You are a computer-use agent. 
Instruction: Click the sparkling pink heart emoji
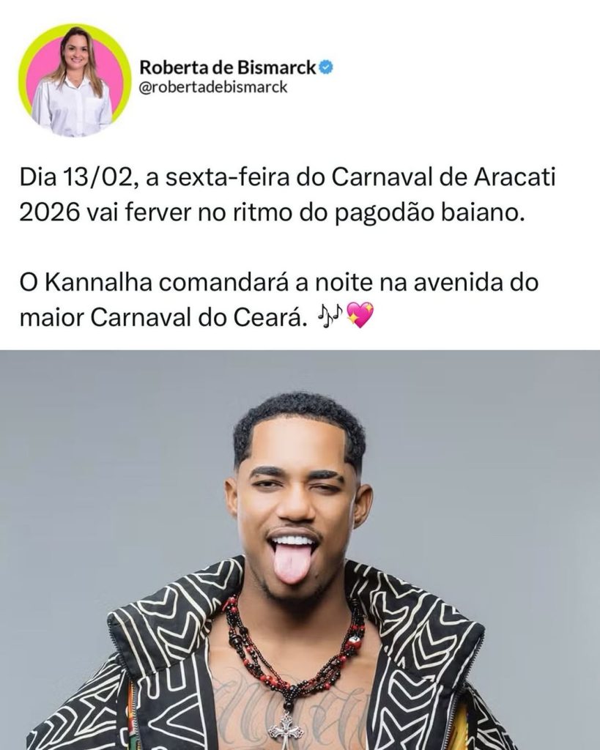tap(359, 315)
